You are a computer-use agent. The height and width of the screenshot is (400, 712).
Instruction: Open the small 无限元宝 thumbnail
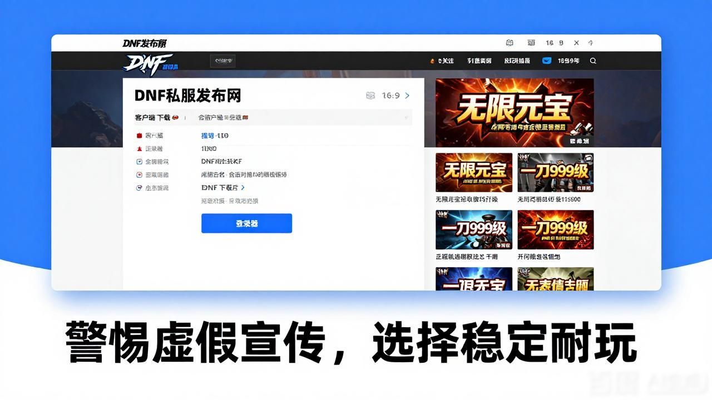474,173
